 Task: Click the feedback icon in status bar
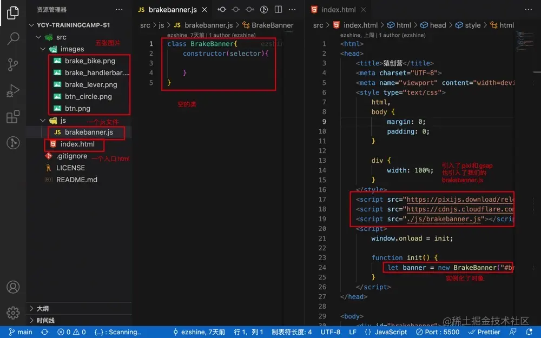click(513, 332)
